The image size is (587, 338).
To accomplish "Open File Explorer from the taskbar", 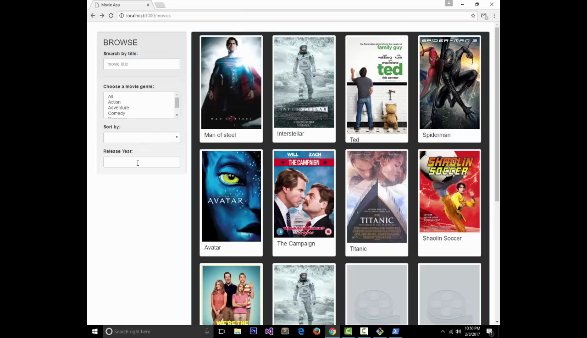I will click(238, 332).
